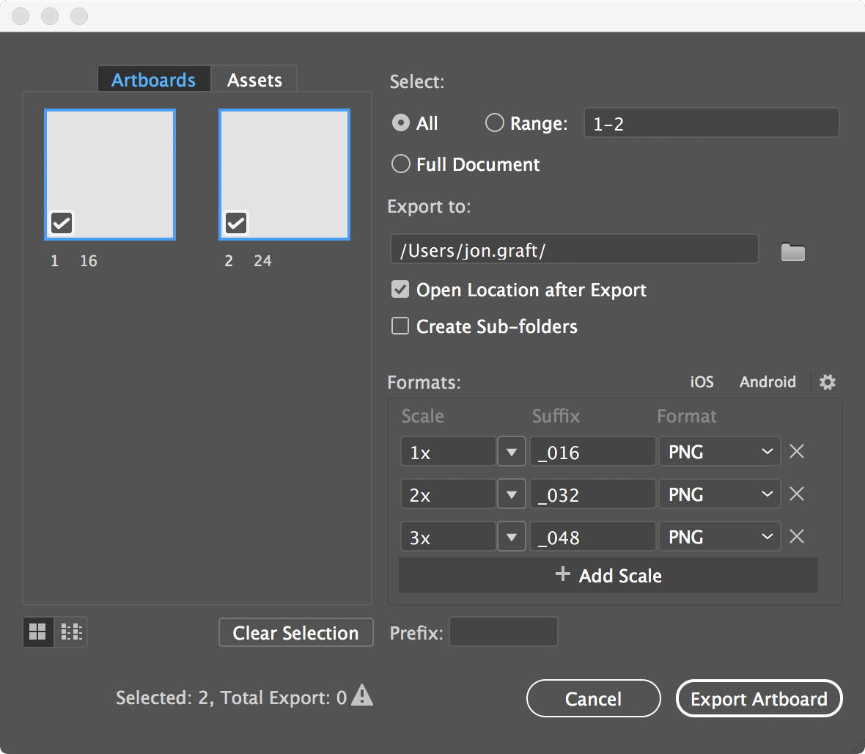Open formats settings gear menu
This screenshot has width=865, height=754.
[828, 382]
